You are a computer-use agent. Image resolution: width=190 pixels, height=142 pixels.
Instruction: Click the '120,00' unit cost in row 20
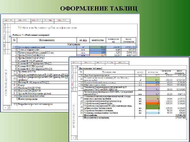[x=169, y=75]
